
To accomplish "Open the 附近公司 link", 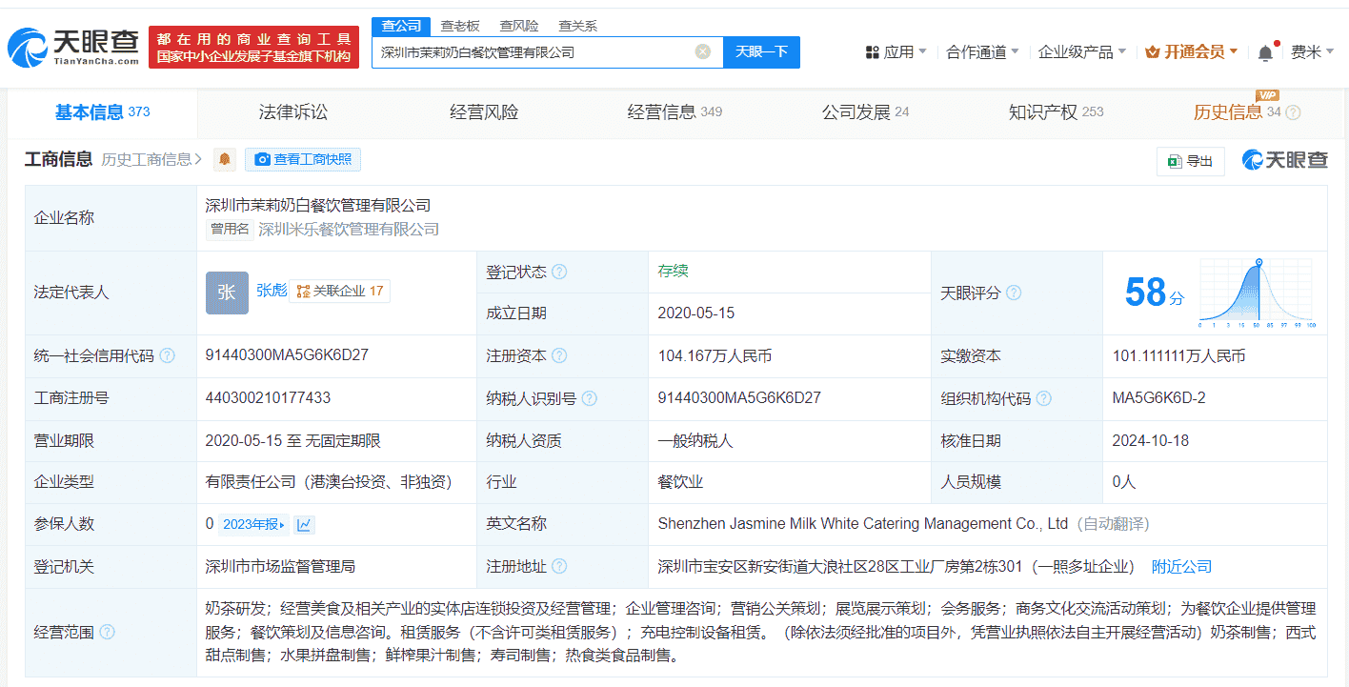I will [x=1181, y=566].
